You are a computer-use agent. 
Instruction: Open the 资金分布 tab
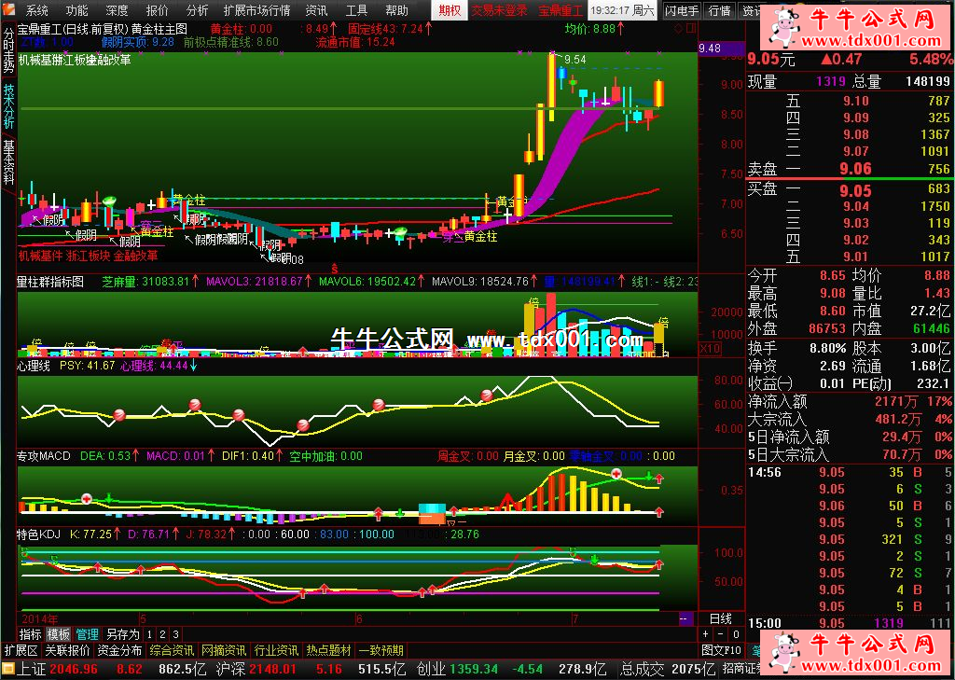(119, 650)
